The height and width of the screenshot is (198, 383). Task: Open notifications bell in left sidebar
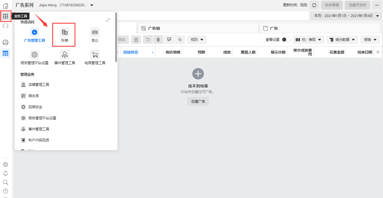coord(6,173)
